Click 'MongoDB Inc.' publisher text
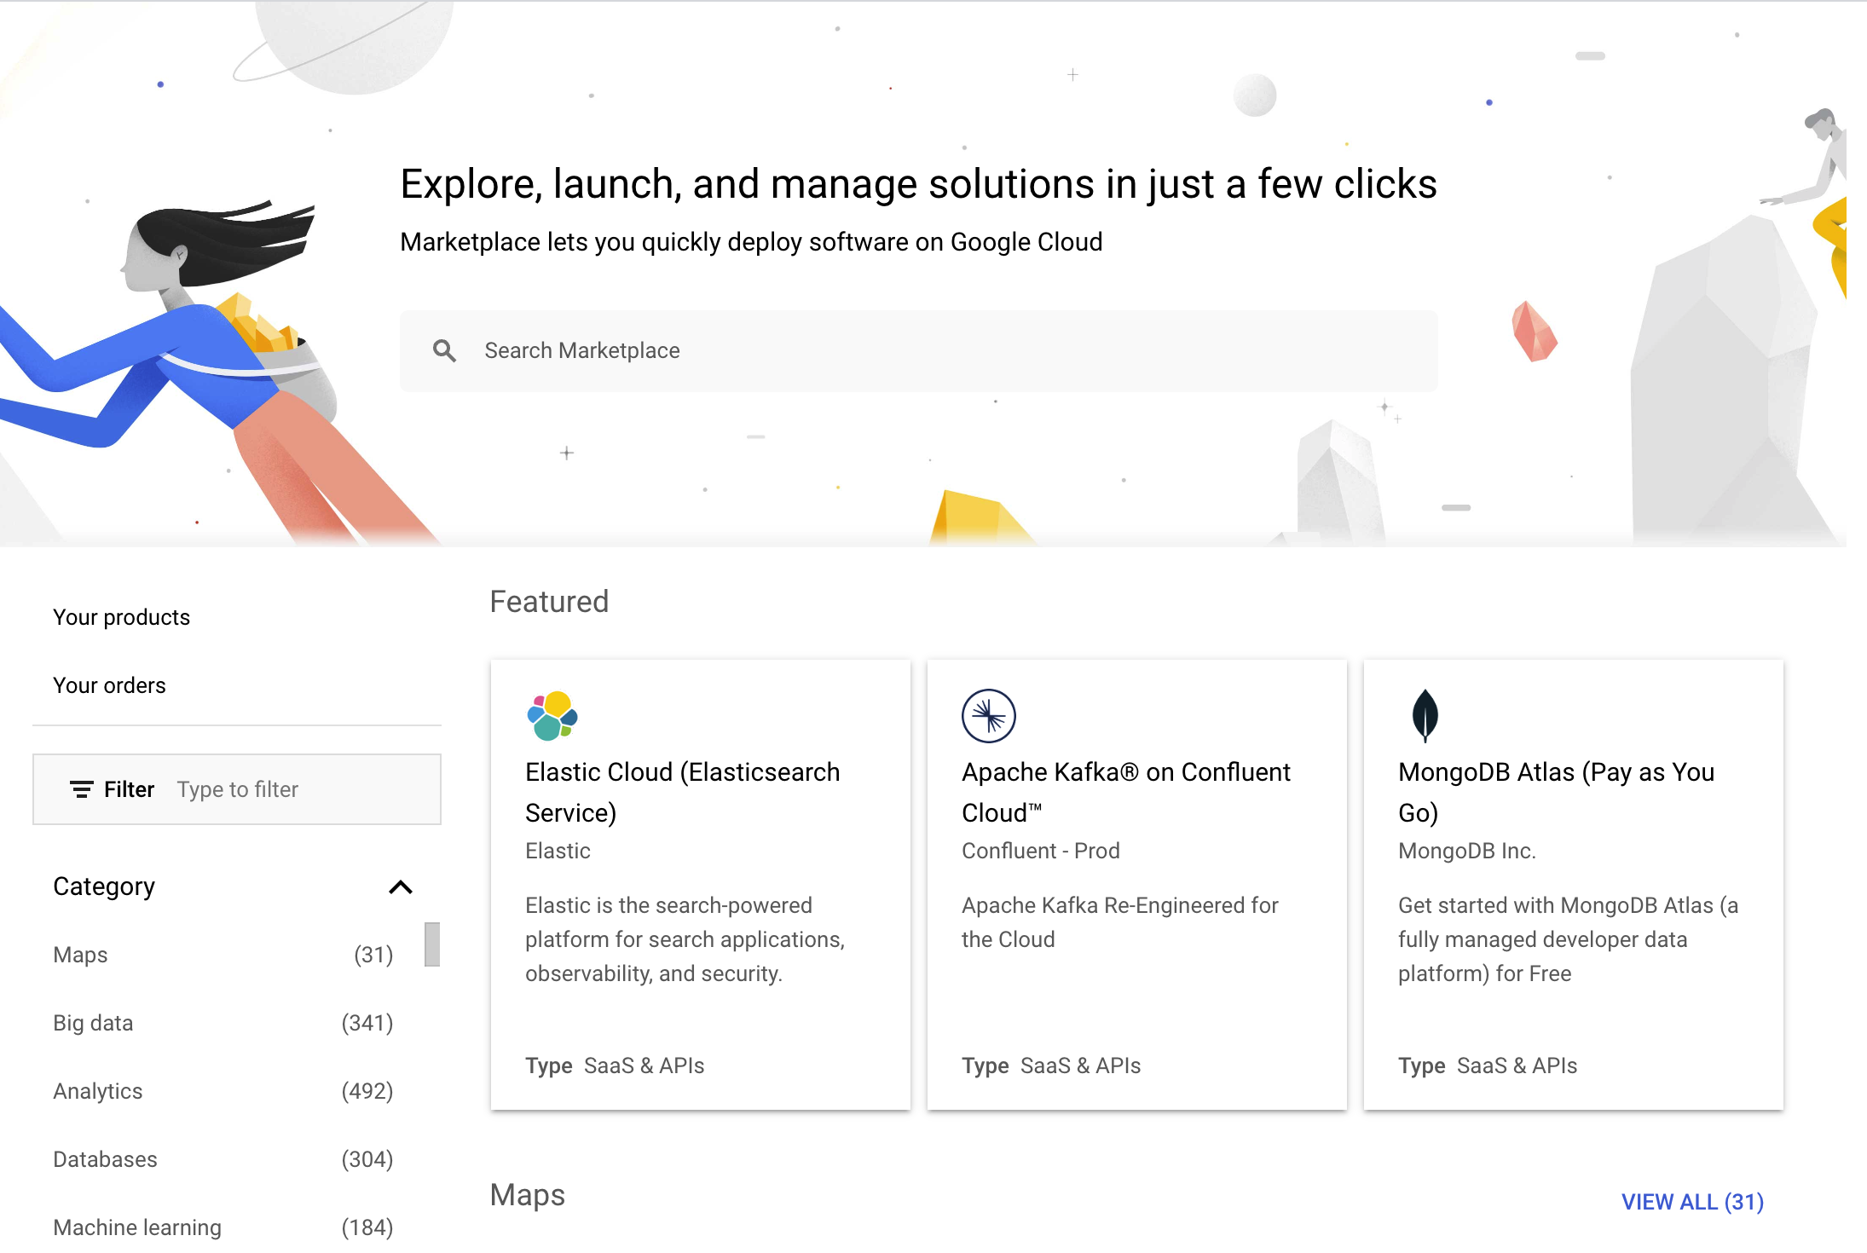 [1467, 851]
